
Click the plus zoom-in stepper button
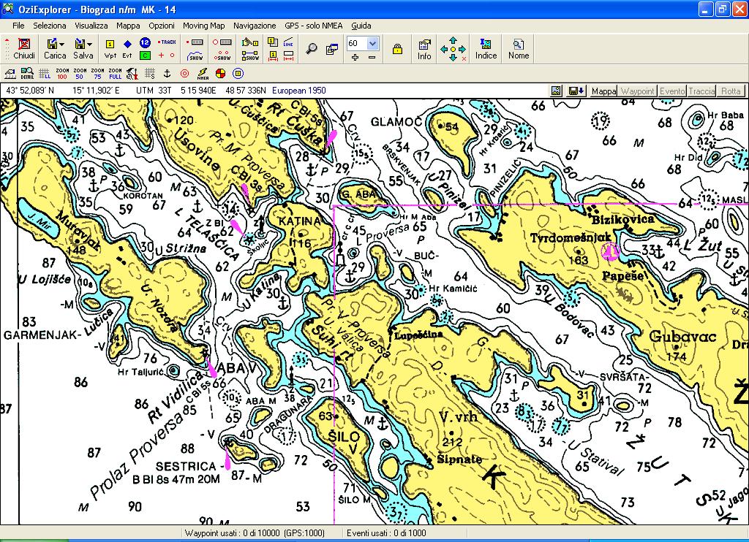point(355,57)
